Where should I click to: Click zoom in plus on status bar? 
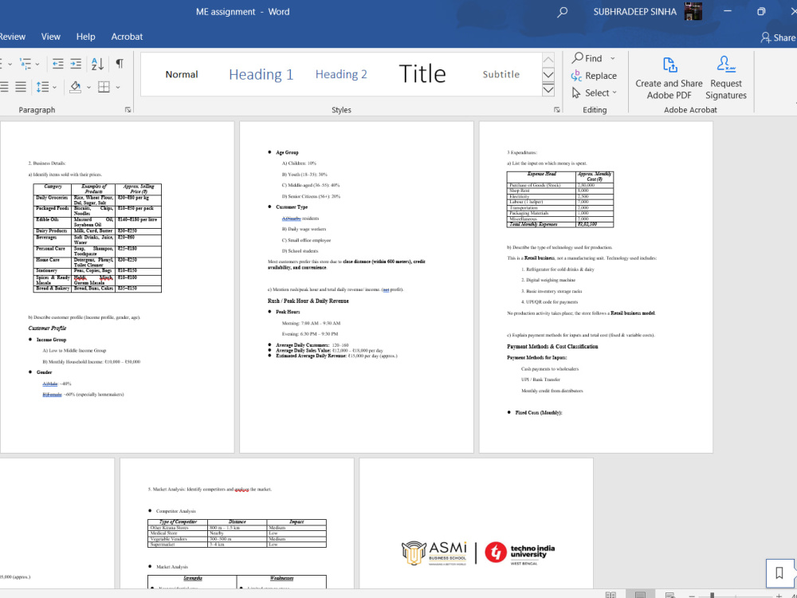(x=779, y=596)
